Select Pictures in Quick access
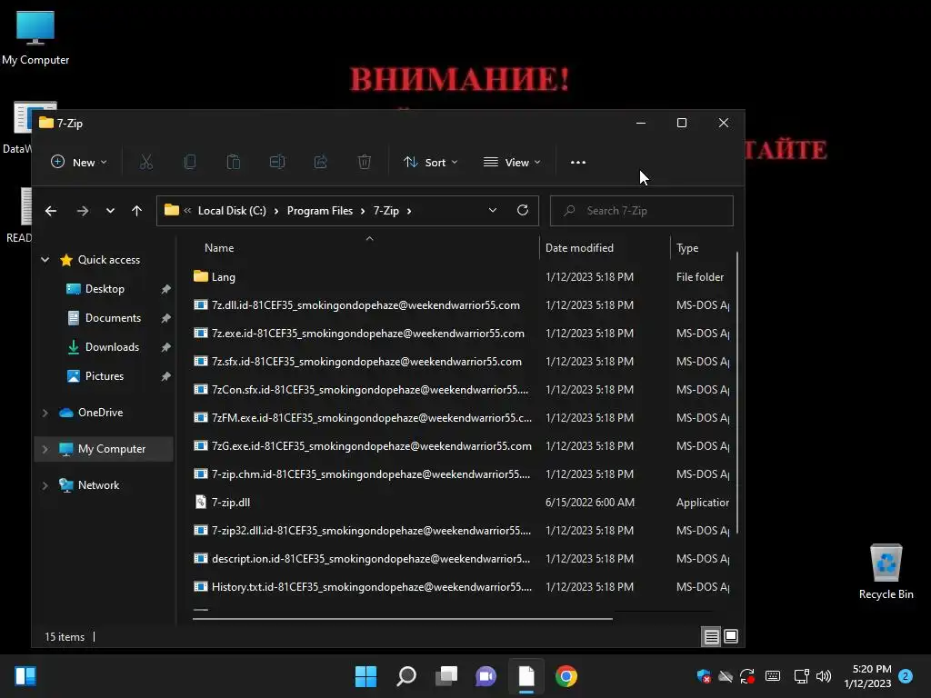 pos(104,376)
